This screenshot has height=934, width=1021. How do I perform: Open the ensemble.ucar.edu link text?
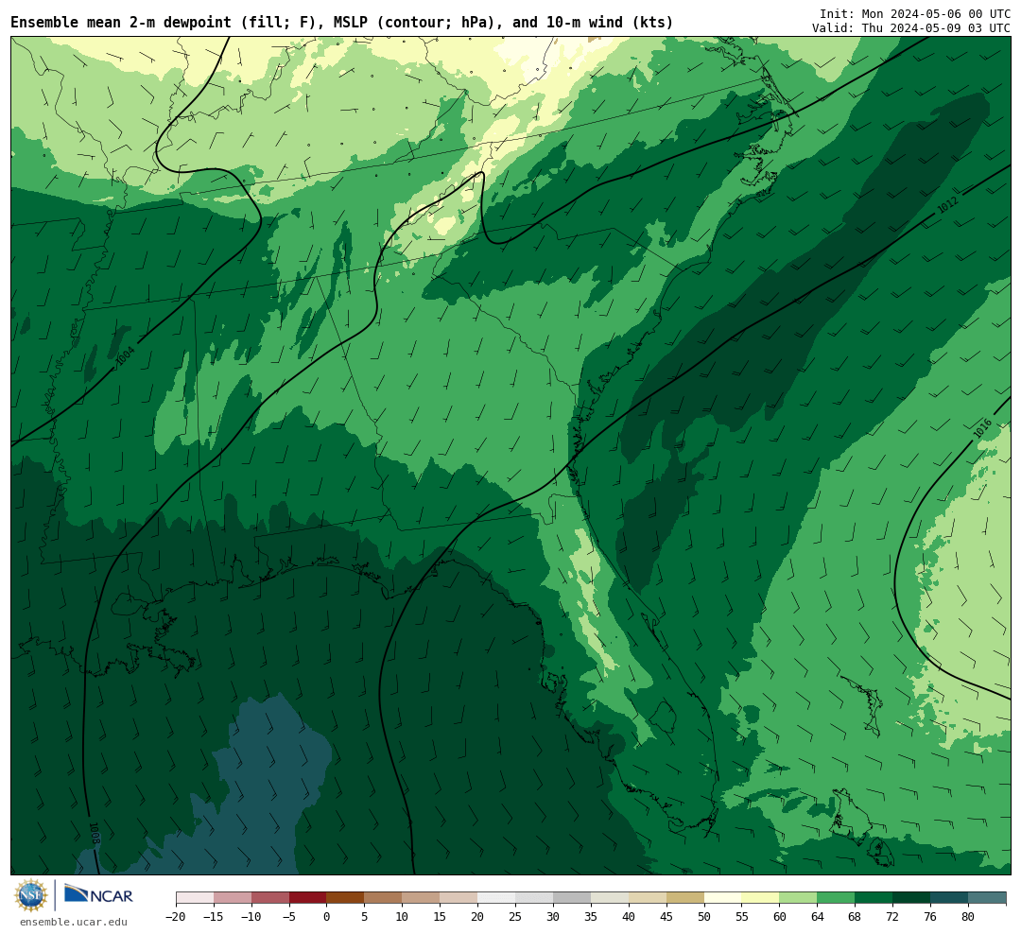click(x=74, y=922)
